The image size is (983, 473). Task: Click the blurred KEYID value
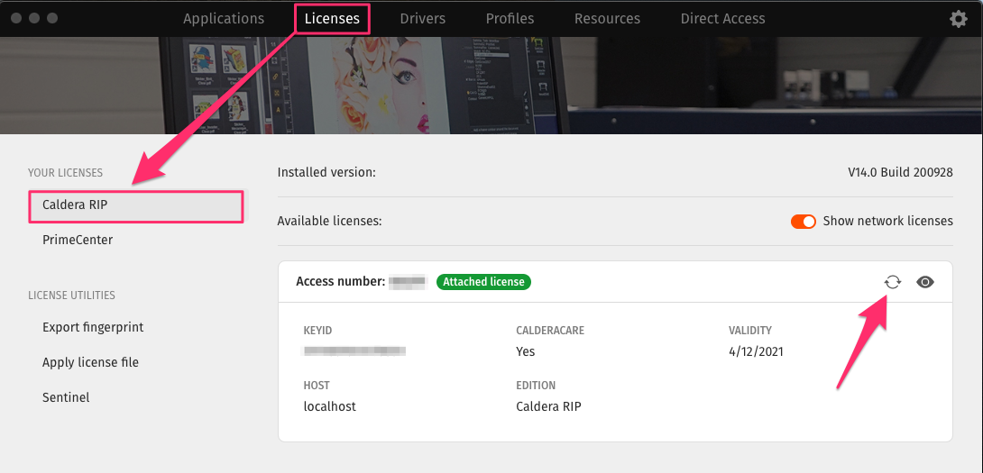(354, 351)
